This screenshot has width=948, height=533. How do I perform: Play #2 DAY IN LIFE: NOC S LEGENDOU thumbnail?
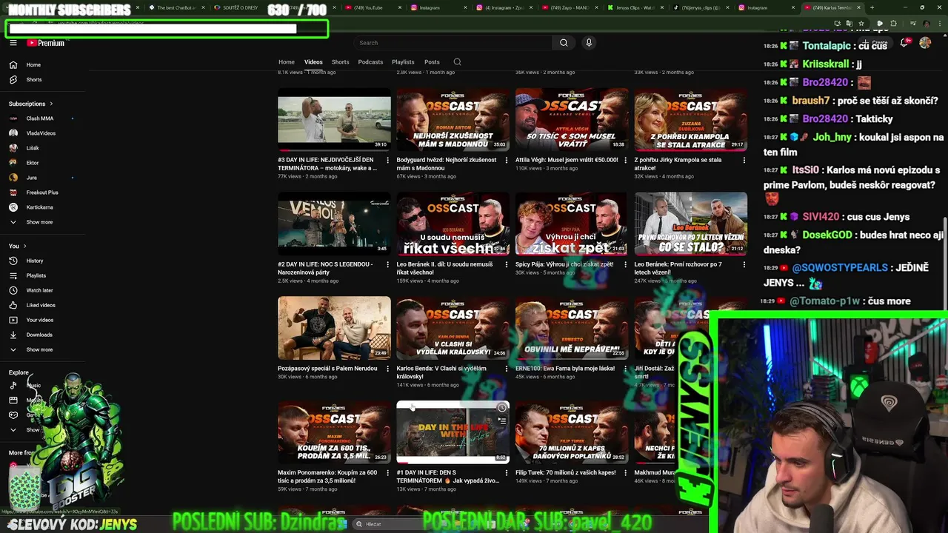[x=334, y=224]
